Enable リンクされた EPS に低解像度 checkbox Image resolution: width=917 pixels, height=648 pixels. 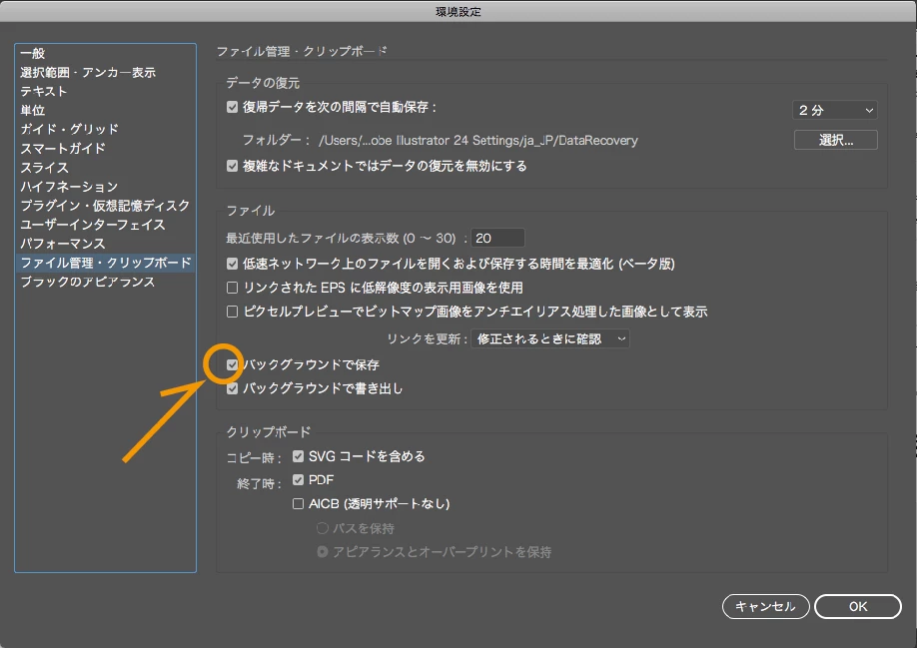(232, 288)
